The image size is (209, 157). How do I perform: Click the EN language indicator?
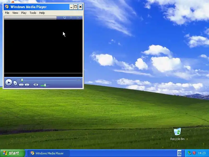pos(179,153)
